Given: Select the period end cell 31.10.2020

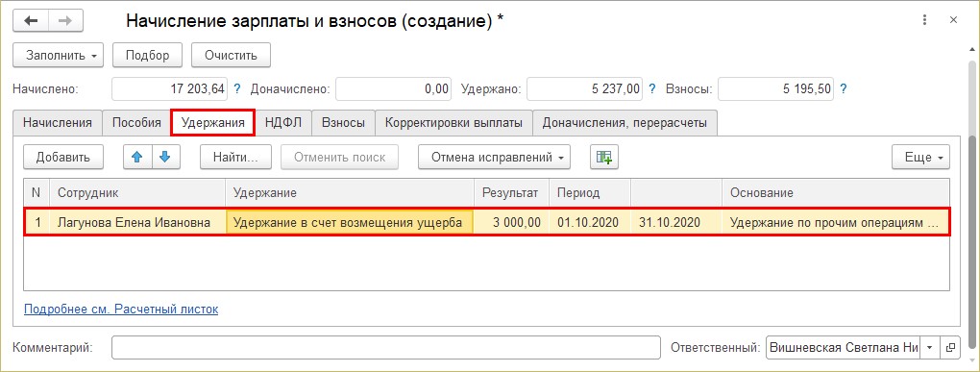Looking at the screenshot, I should coord(677,222).
